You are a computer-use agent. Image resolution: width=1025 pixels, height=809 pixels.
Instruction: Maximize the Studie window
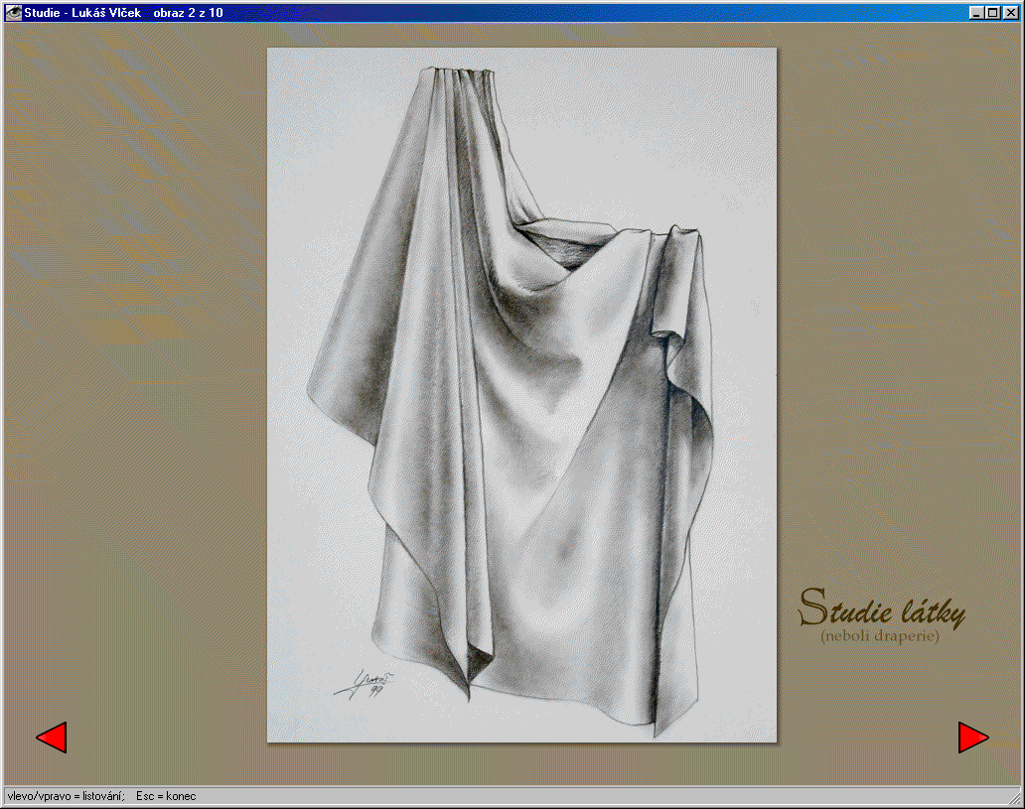tap(992, 12)
